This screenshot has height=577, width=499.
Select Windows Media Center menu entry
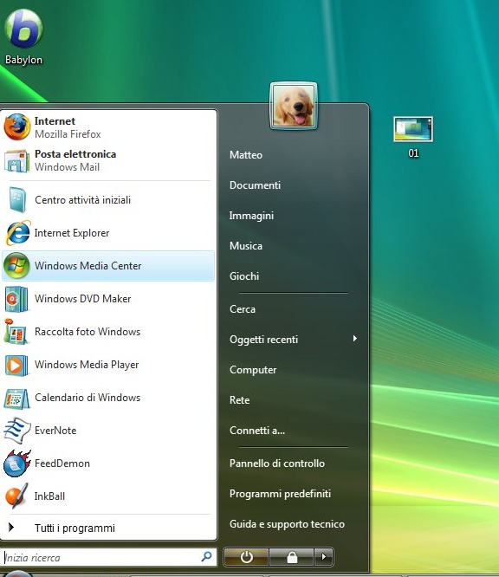tap(108, 266)
